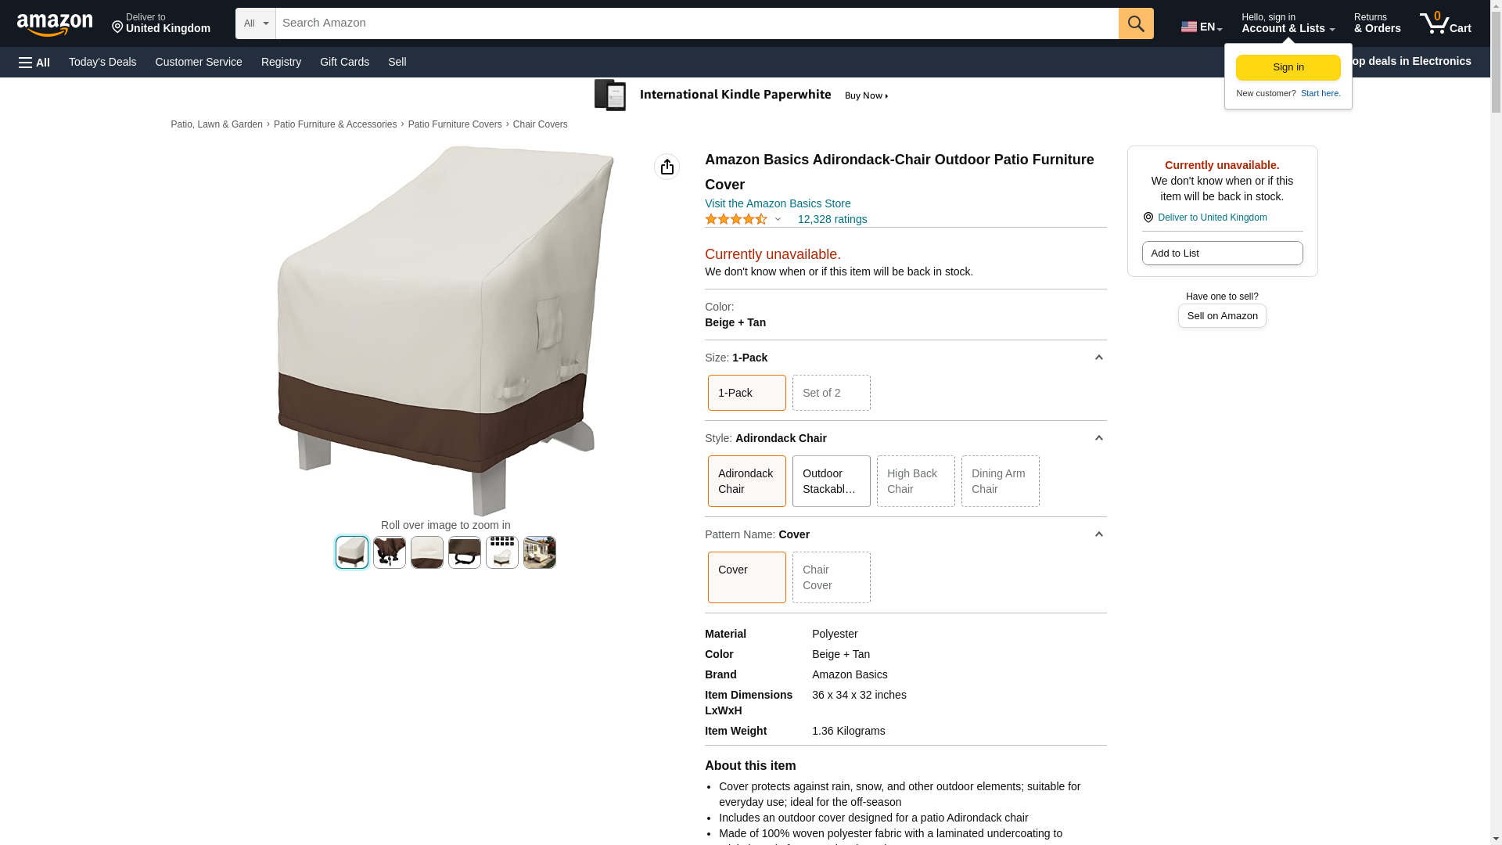This screenshot has height=845, width=1502.
Task: Visit the Amazon Basics Store link
Action: 777,203
